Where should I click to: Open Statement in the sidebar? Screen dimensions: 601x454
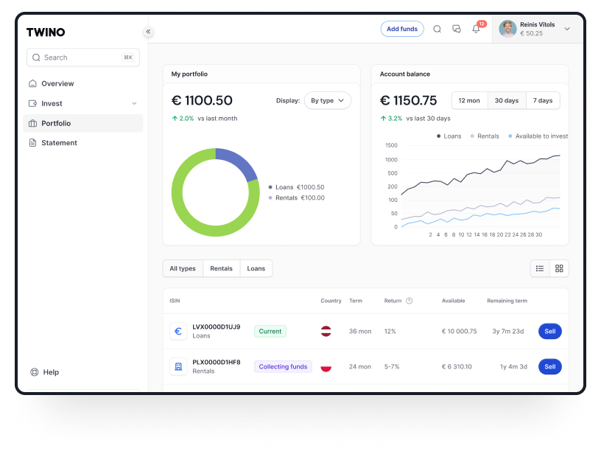click(59, 143)
